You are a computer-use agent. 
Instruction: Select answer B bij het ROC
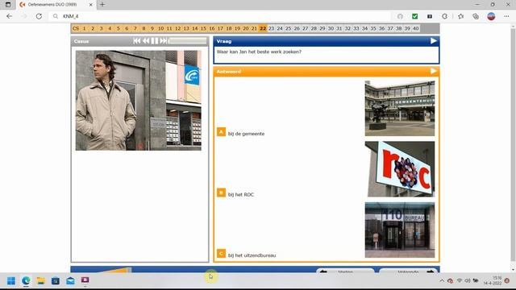pyautogui.click(x=221, y=193)
